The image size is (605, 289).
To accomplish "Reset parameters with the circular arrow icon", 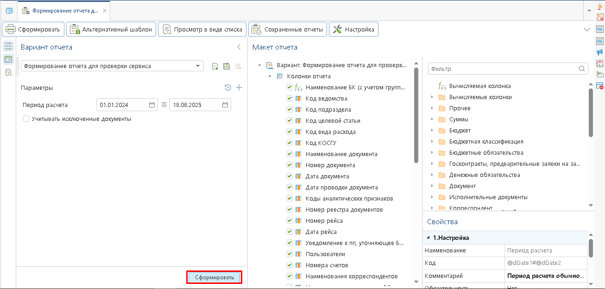I will [x=227, y=88].
